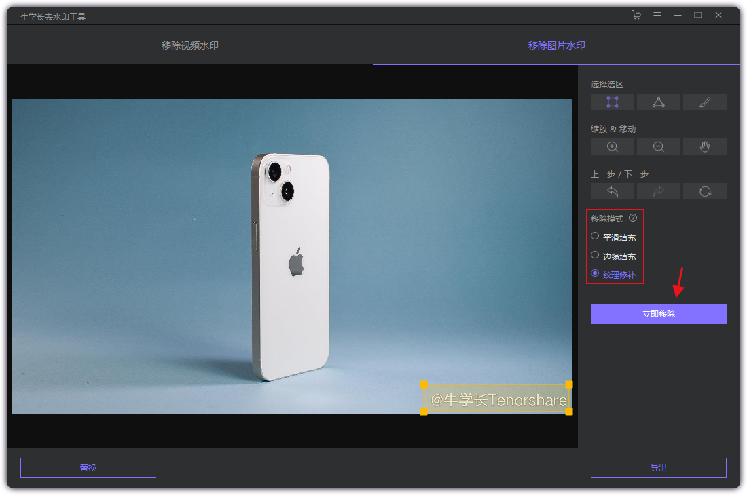Viewport: 747px width, 495px height.
Task: Click the top-left selection handle
Action: tap(424, 384)
